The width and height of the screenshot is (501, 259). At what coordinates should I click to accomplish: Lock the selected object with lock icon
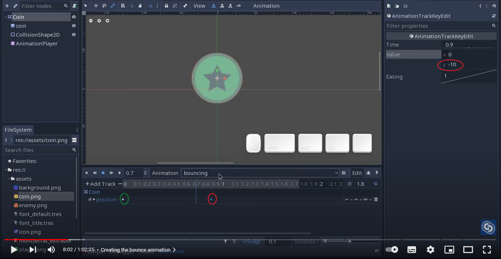click(166, 6)
